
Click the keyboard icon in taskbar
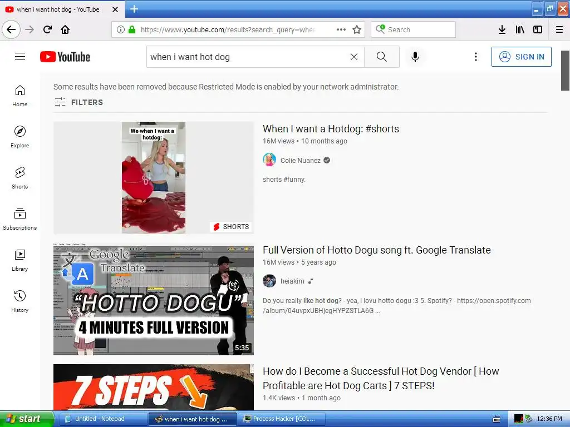pyautogui.click(x=497, y=419)
